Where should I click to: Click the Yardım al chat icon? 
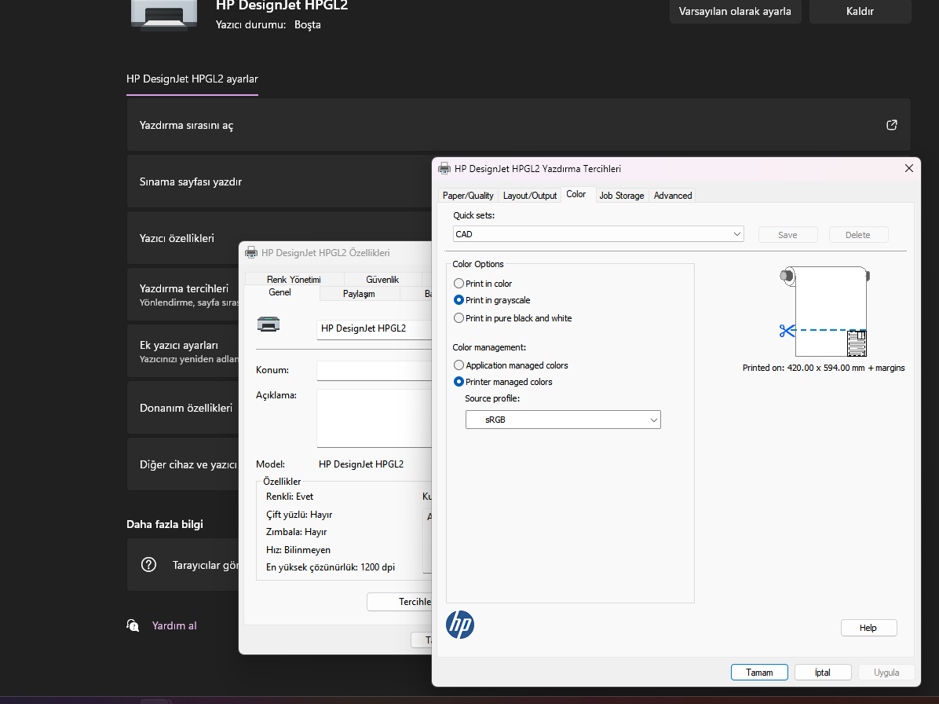tap(133, 625)
